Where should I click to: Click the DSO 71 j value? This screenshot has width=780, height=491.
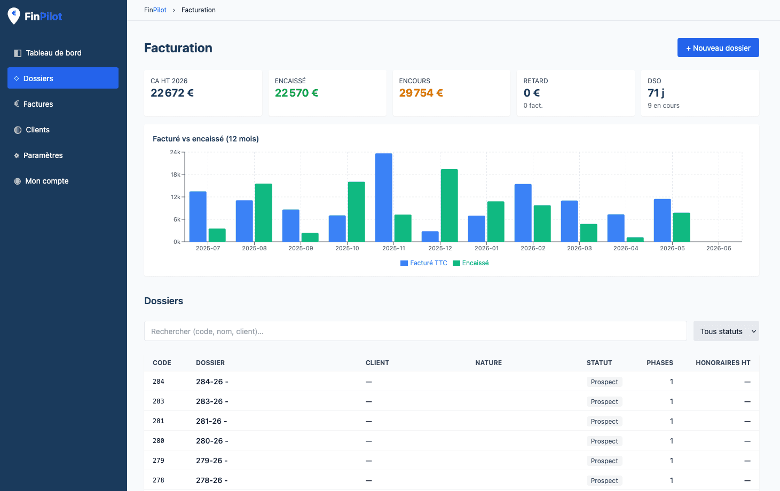656,93
